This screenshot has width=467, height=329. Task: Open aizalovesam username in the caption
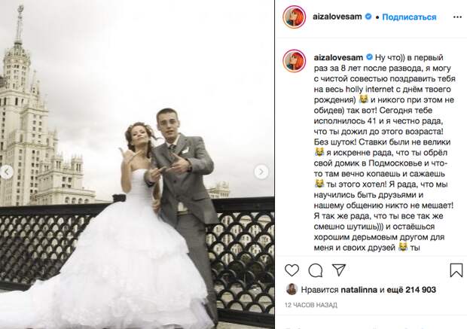tap(338, 57)
